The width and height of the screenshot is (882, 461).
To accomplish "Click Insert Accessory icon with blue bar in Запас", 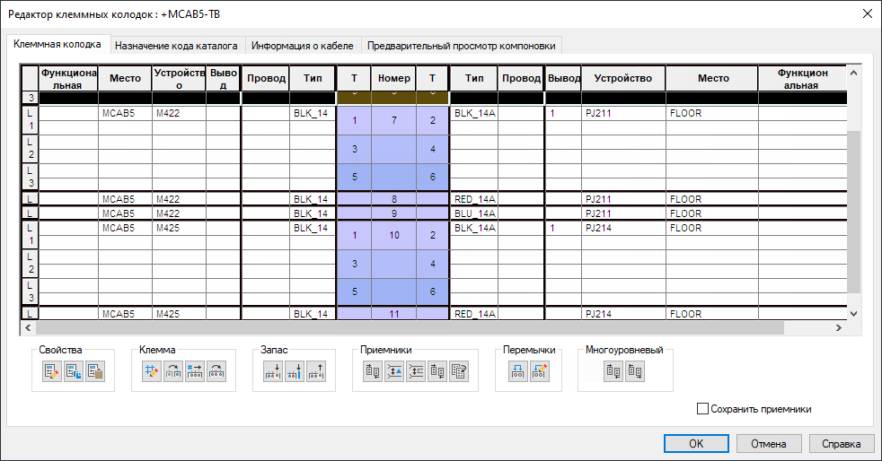I will click(295, 371).
